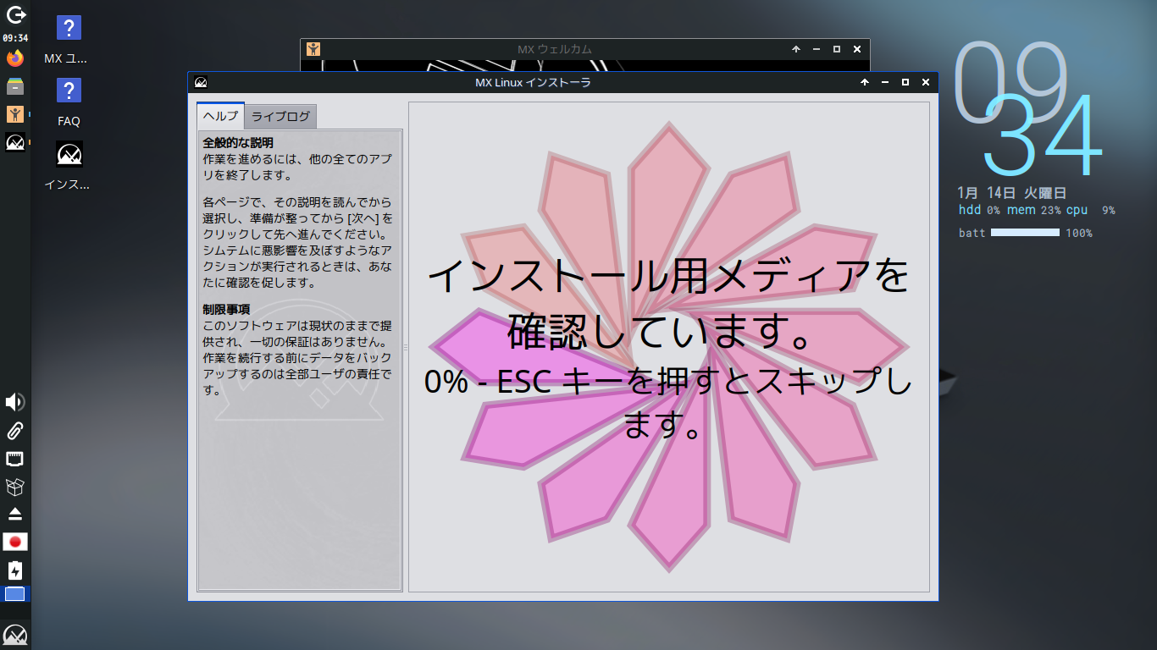Open the installer window's title bar menu icon
Screen dimensions: 1157x650
201,83
